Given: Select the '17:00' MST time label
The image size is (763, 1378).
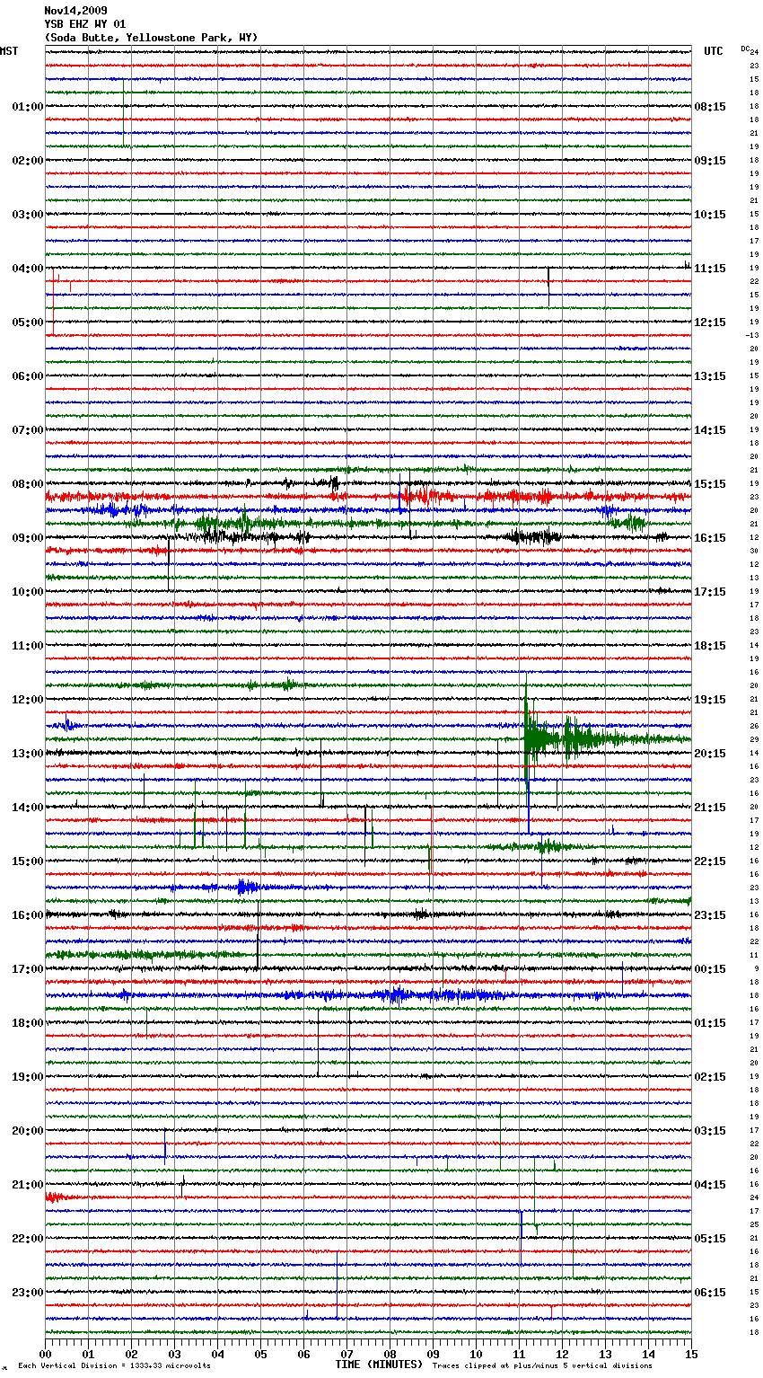Looking at the screenshot, I should 28,969.
